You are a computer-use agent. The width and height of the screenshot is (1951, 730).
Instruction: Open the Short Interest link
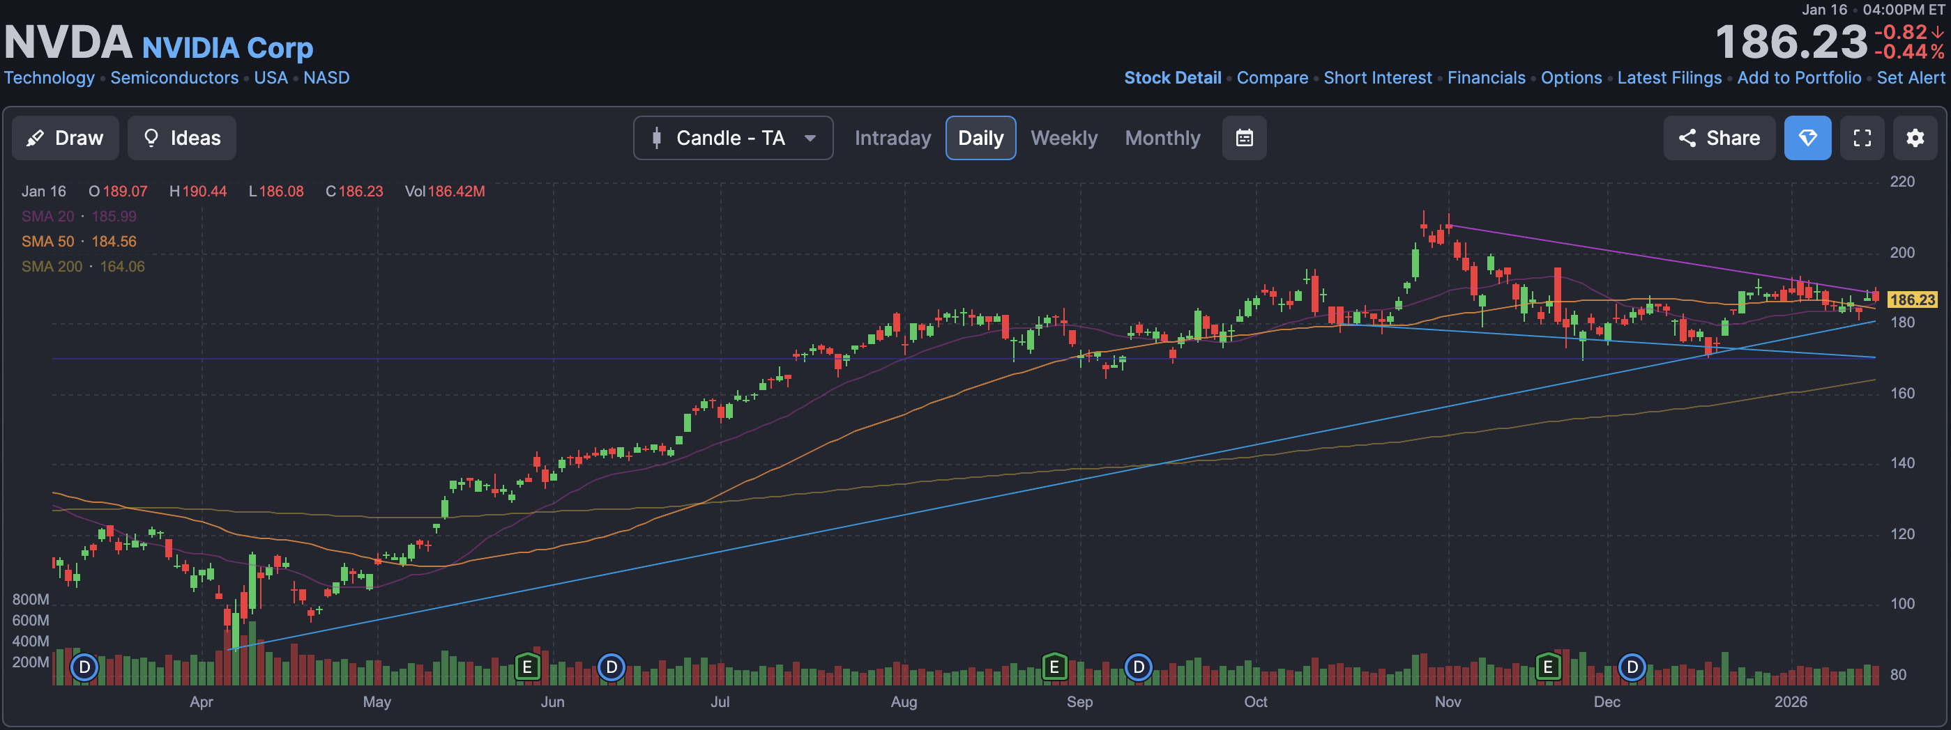[x=1377, y=78]
